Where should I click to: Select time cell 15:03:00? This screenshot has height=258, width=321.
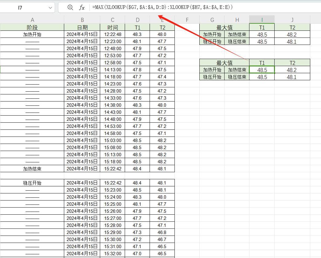click(113, 140)
